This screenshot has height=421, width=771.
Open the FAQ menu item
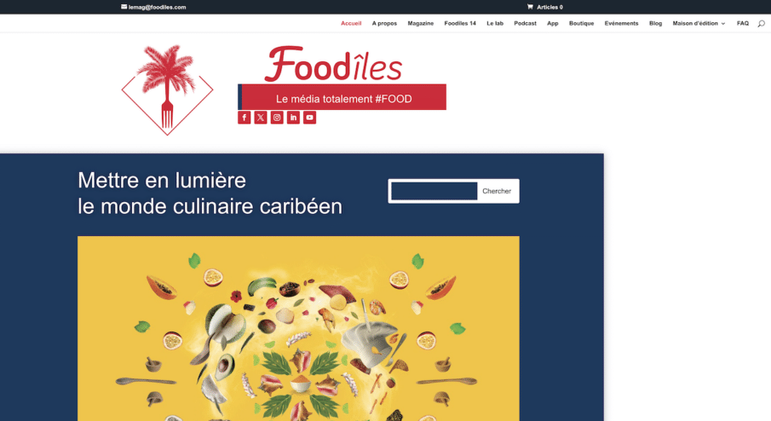pyautogui.click(x=743, y=23)
